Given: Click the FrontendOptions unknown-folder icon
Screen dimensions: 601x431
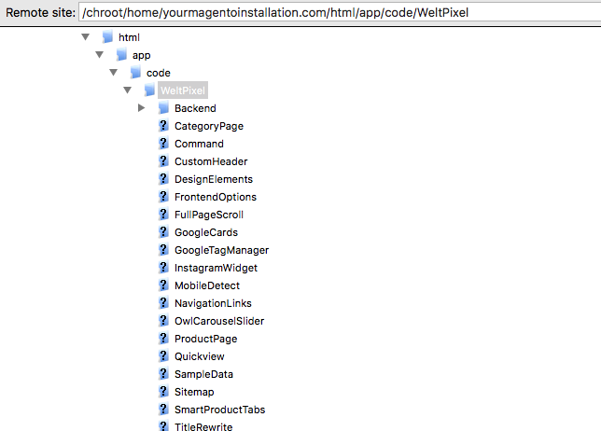Looking at the screenshot, I should tap(163, 197).
